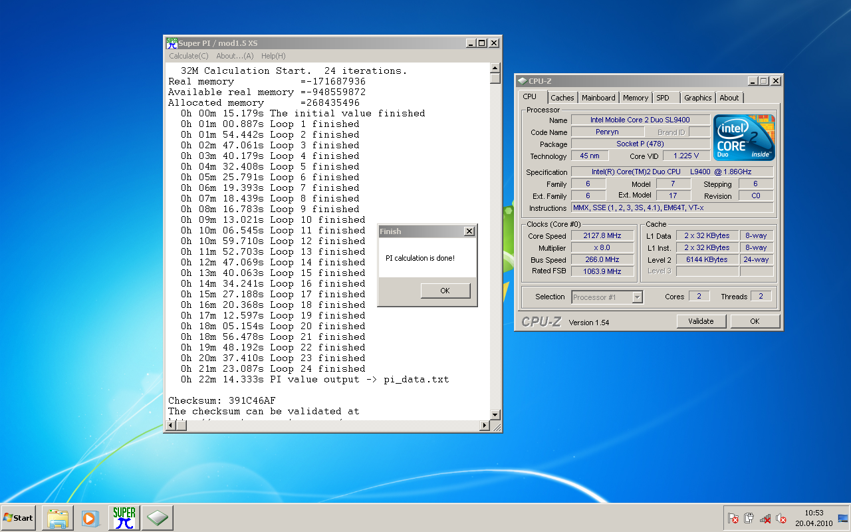Viewport: 851px width, 532px height.
Task: Click the Rated FSB value 1063.9 MHz
Action: [x=601, y=271]
